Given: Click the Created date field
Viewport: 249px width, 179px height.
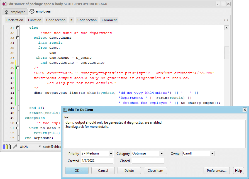Looking at the screenshot, I should (x=97, y=161).
